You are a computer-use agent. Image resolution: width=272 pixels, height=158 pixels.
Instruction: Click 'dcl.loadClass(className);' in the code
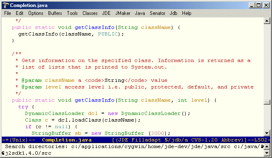pyautogui.click(x=99, y=120)
